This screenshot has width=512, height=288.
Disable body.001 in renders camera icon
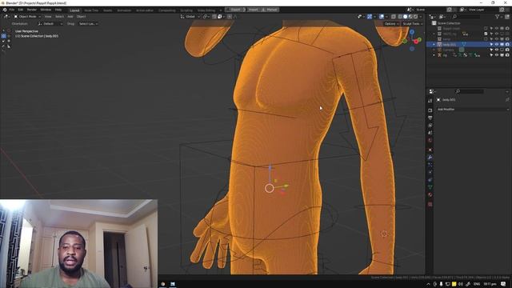(507, 45)
